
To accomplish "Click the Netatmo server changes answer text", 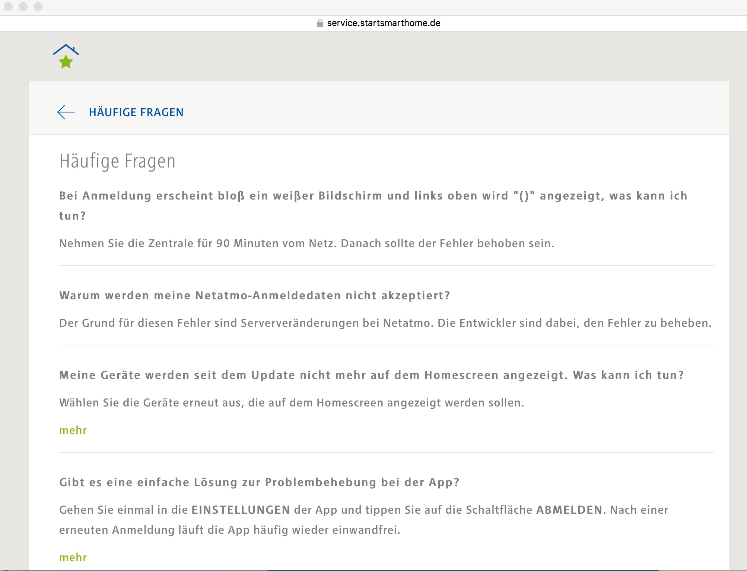I will click(385, 323).
